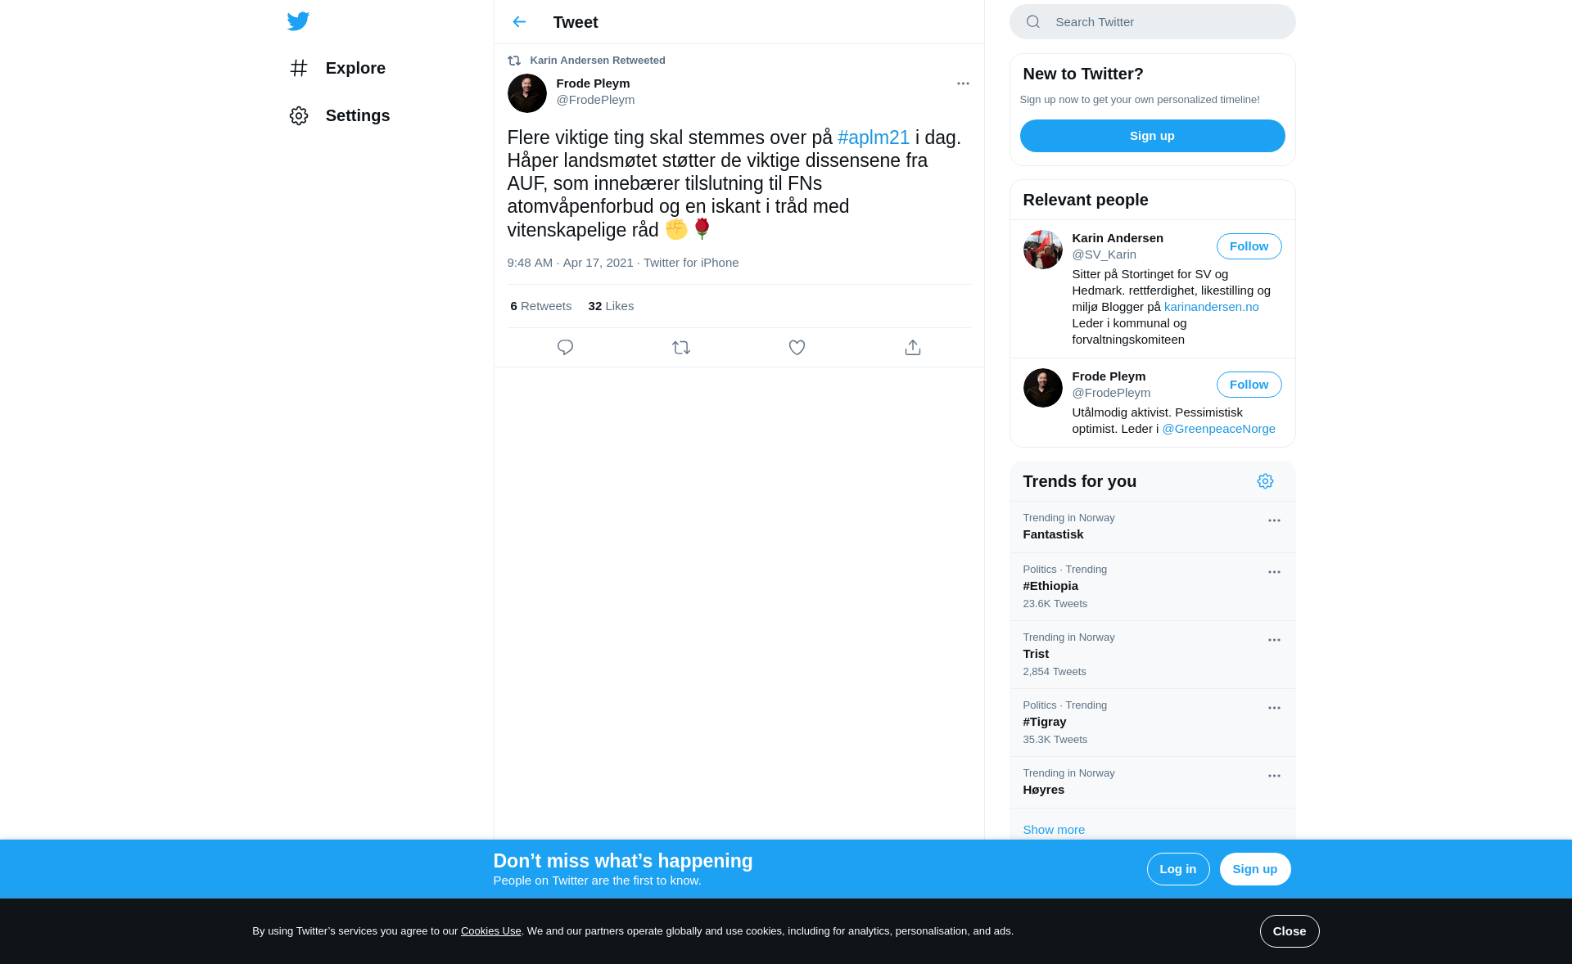Open more options for #Tigray trend

tap(1274, 708)
